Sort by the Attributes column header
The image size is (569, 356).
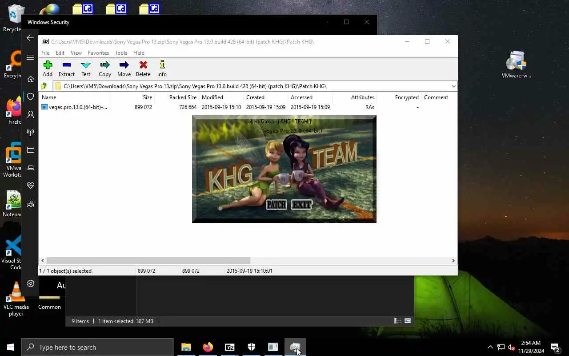(x=354, y=97)
